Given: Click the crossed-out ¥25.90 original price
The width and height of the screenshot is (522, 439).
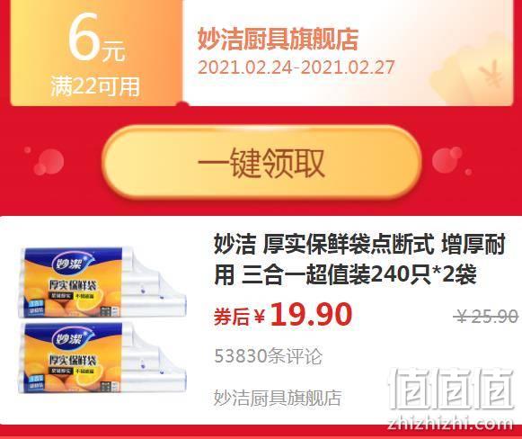Looking at the screenshot, I should pyautogui.click(x=487, y=316).
